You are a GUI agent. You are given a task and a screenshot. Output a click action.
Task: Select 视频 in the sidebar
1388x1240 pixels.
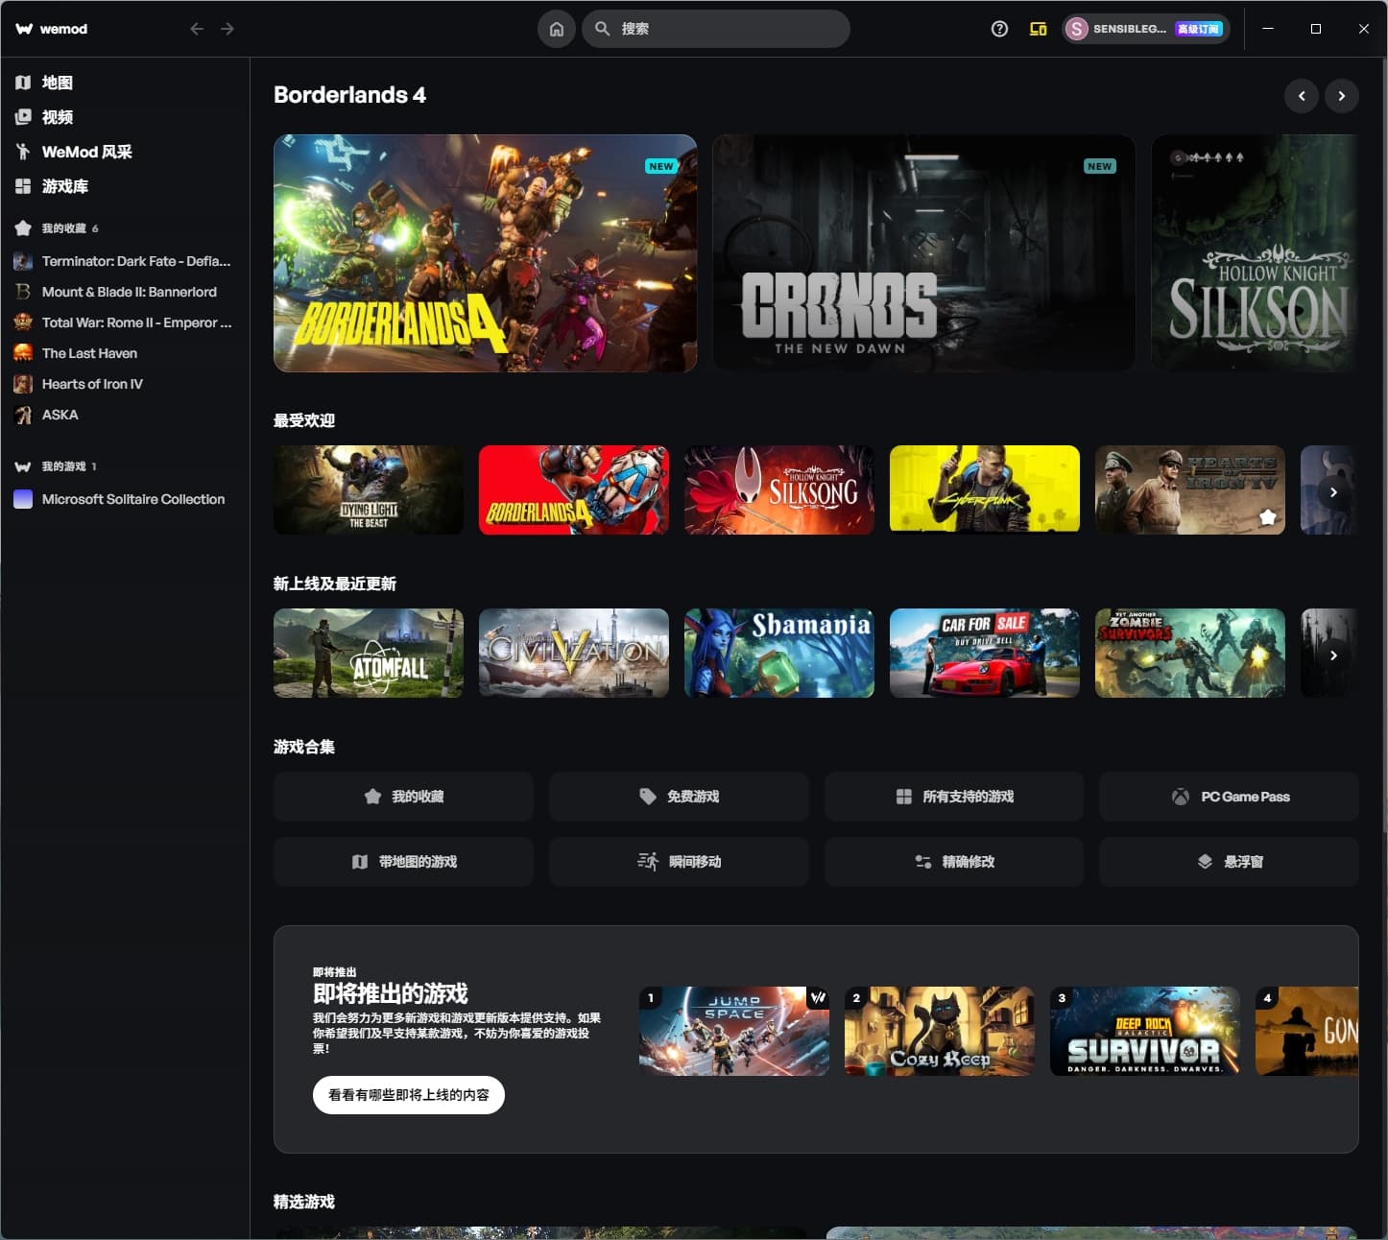click(x=57, y=117)
